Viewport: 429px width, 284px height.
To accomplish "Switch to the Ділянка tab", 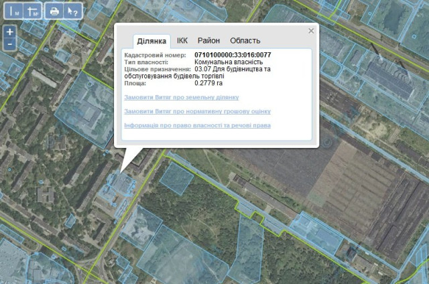I will pyautogui.click(x=151, y=41).
